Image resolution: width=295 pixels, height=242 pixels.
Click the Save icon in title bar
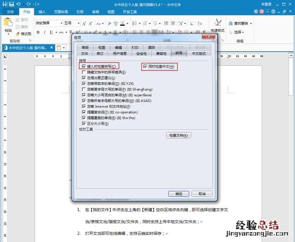point(12,4)
